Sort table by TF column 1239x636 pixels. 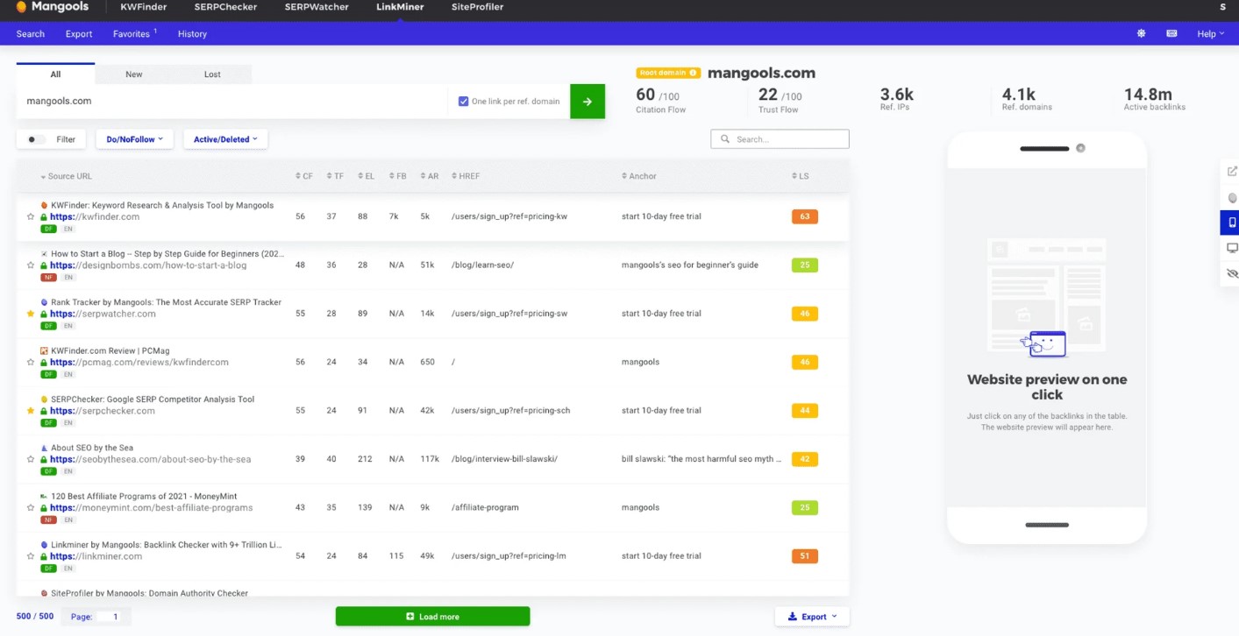point(335,176)
